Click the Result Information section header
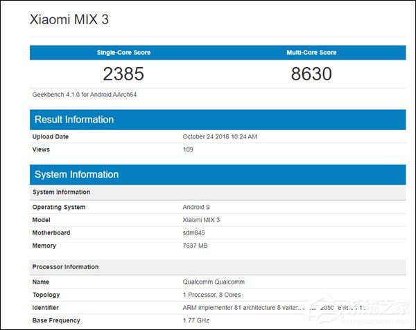 click(218, 120)
